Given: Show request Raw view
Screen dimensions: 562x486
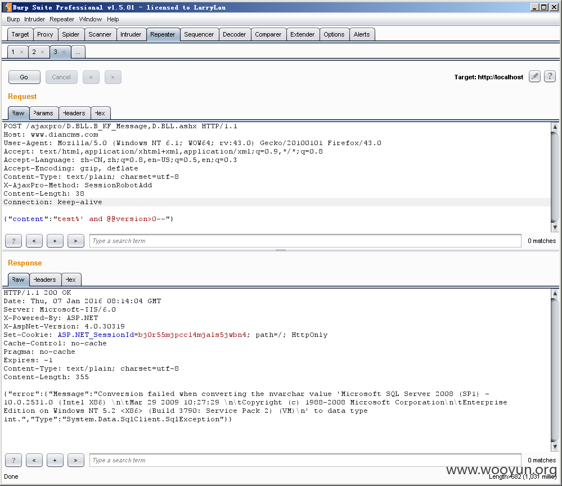Looking at the screenshot, I should pyautogui.click(x=18, y=113).
